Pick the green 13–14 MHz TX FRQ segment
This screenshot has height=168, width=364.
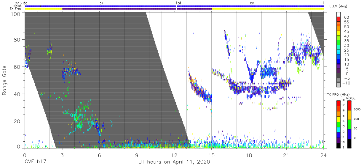[x=339, y=124]
